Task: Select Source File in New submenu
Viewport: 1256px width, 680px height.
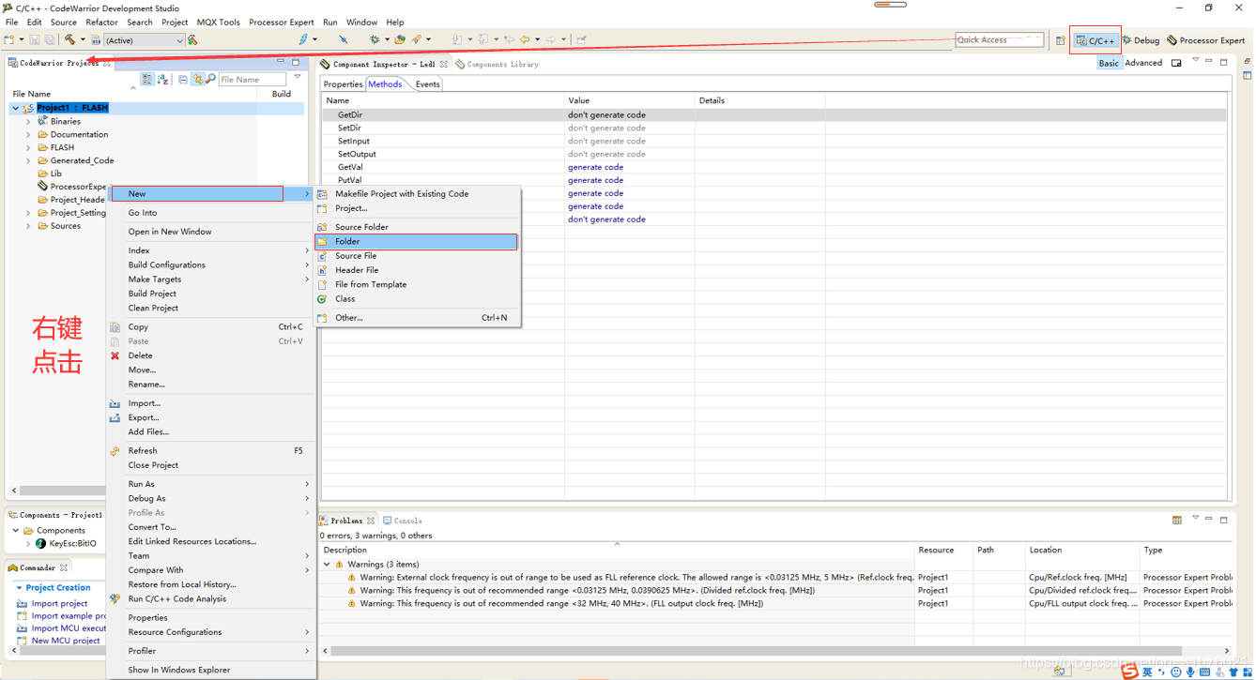Action: pyautogui.click(x=356, y=256)
